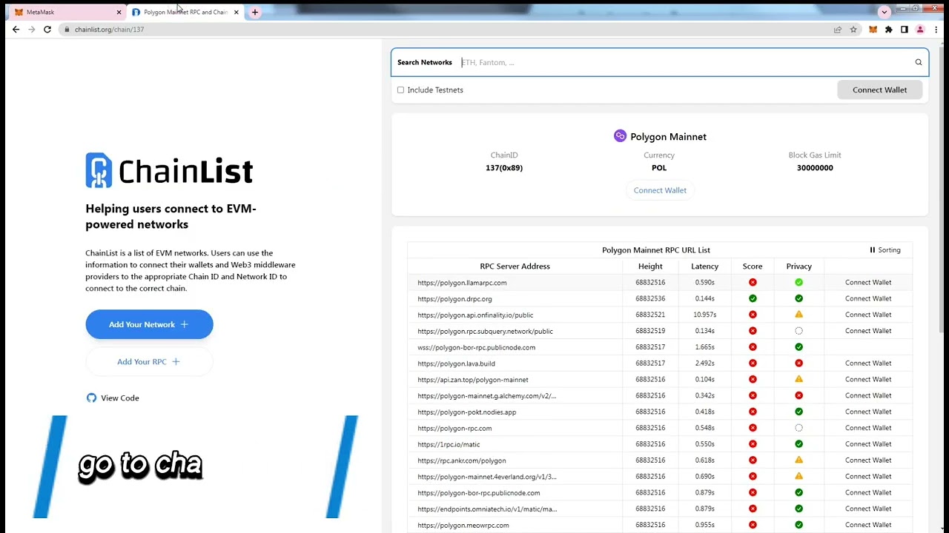The image size is (949, 533).
Task: Click the green score icon for polygon.drpc.org
Action: pyautogui.click(x=753, y=298)
